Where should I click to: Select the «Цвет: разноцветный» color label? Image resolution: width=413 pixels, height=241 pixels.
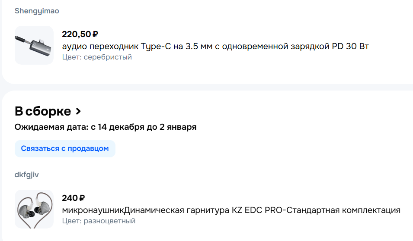tap(99, 221)
